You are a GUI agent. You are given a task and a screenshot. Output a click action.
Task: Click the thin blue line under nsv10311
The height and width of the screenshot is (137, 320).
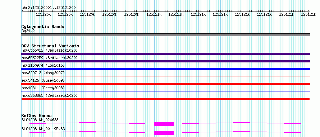165,91
